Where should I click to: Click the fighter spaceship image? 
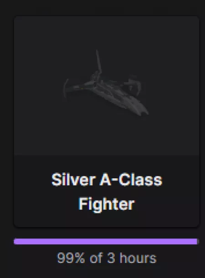106,83
